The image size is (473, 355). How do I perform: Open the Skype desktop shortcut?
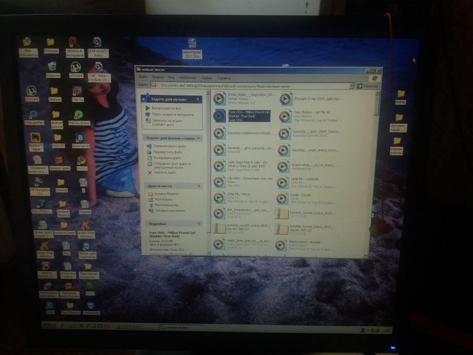click(x=50, y=308)
